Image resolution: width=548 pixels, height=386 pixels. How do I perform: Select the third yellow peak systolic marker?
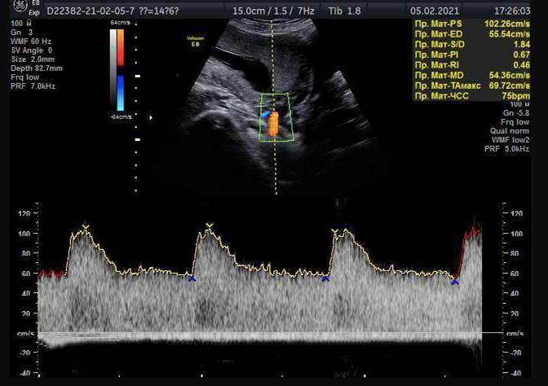(x=334, y=231)
